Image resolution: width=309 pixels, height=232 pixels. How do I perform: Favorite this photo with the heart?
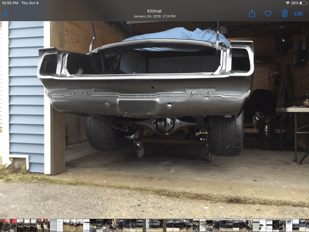click(268, 14)
